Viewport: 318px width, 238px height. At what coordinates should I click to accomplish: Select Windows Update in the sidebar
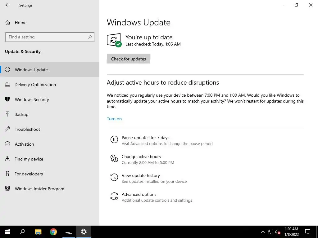click(x=50, y=70)
